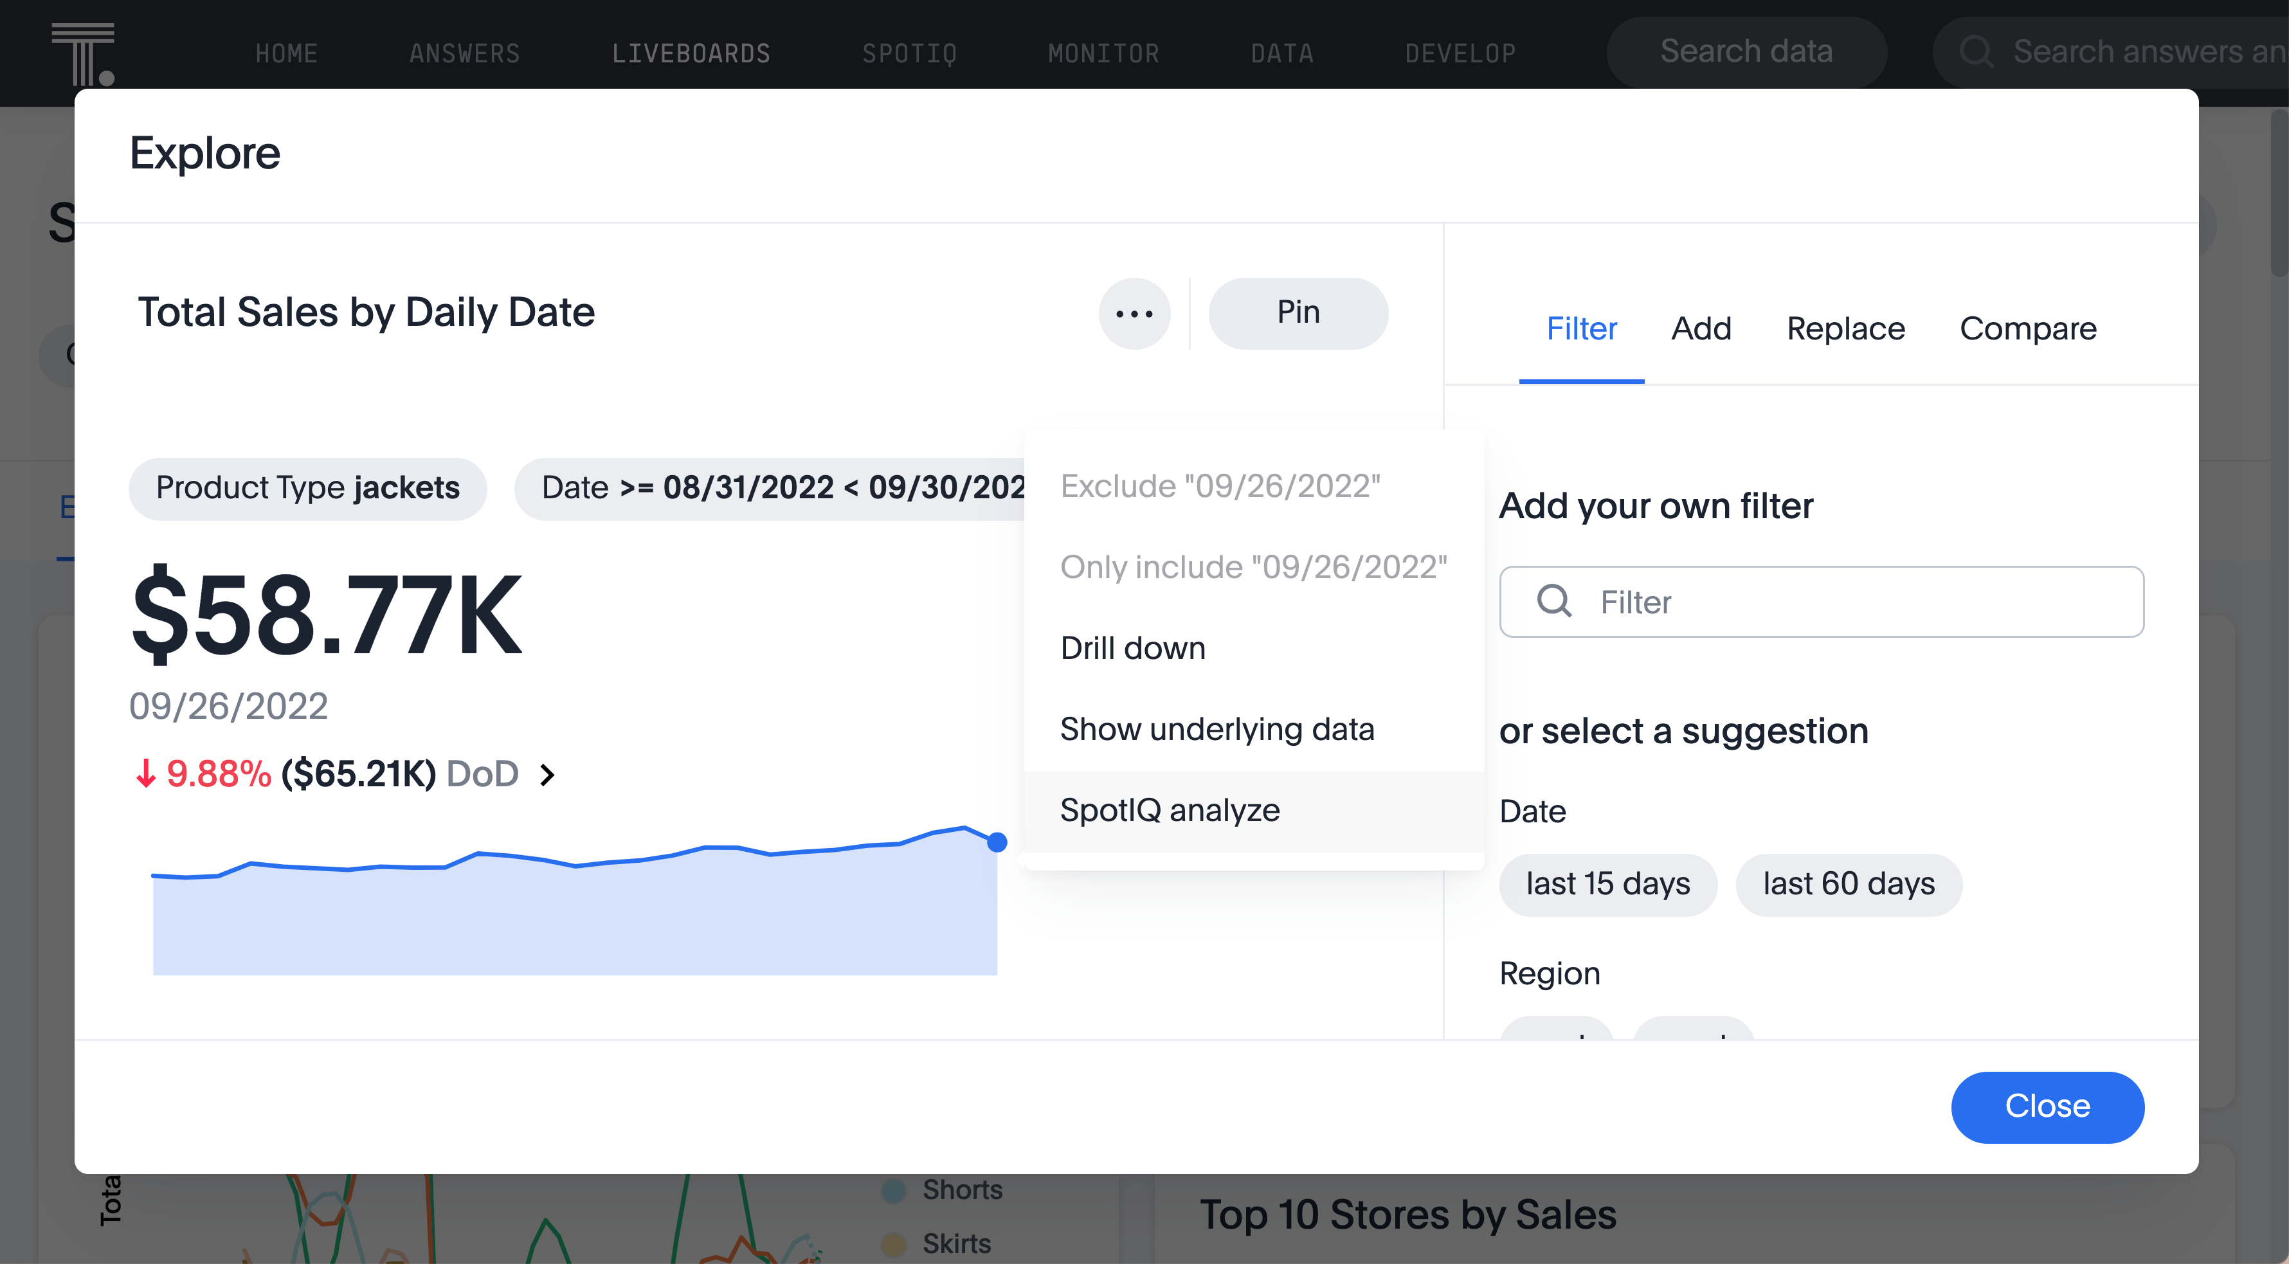Image resolution: width=2289 pixels, height=1264 pixels.
Task: Switch to the Filter tab
Action: point(1582,330)
